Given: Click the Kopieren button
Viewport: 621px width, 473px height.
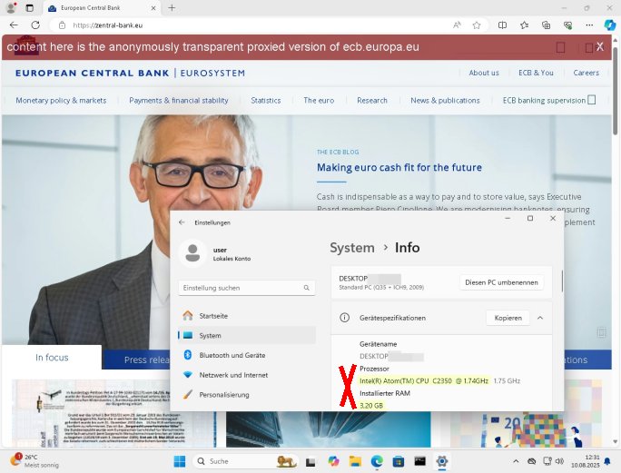Looking at the screenshot, I should coord(508,318).
